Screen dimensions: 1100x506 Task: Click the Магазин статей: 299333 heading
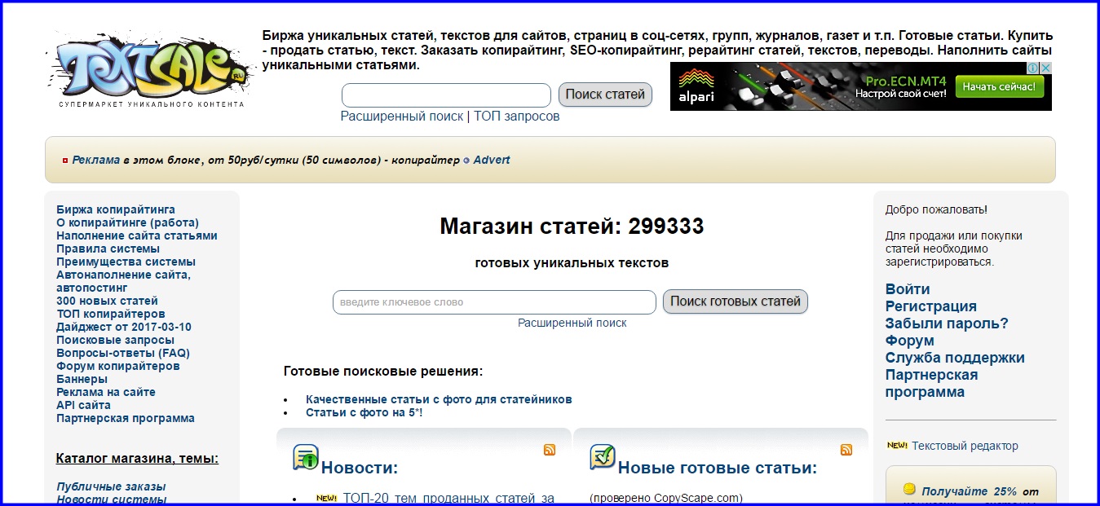[572, 227]
